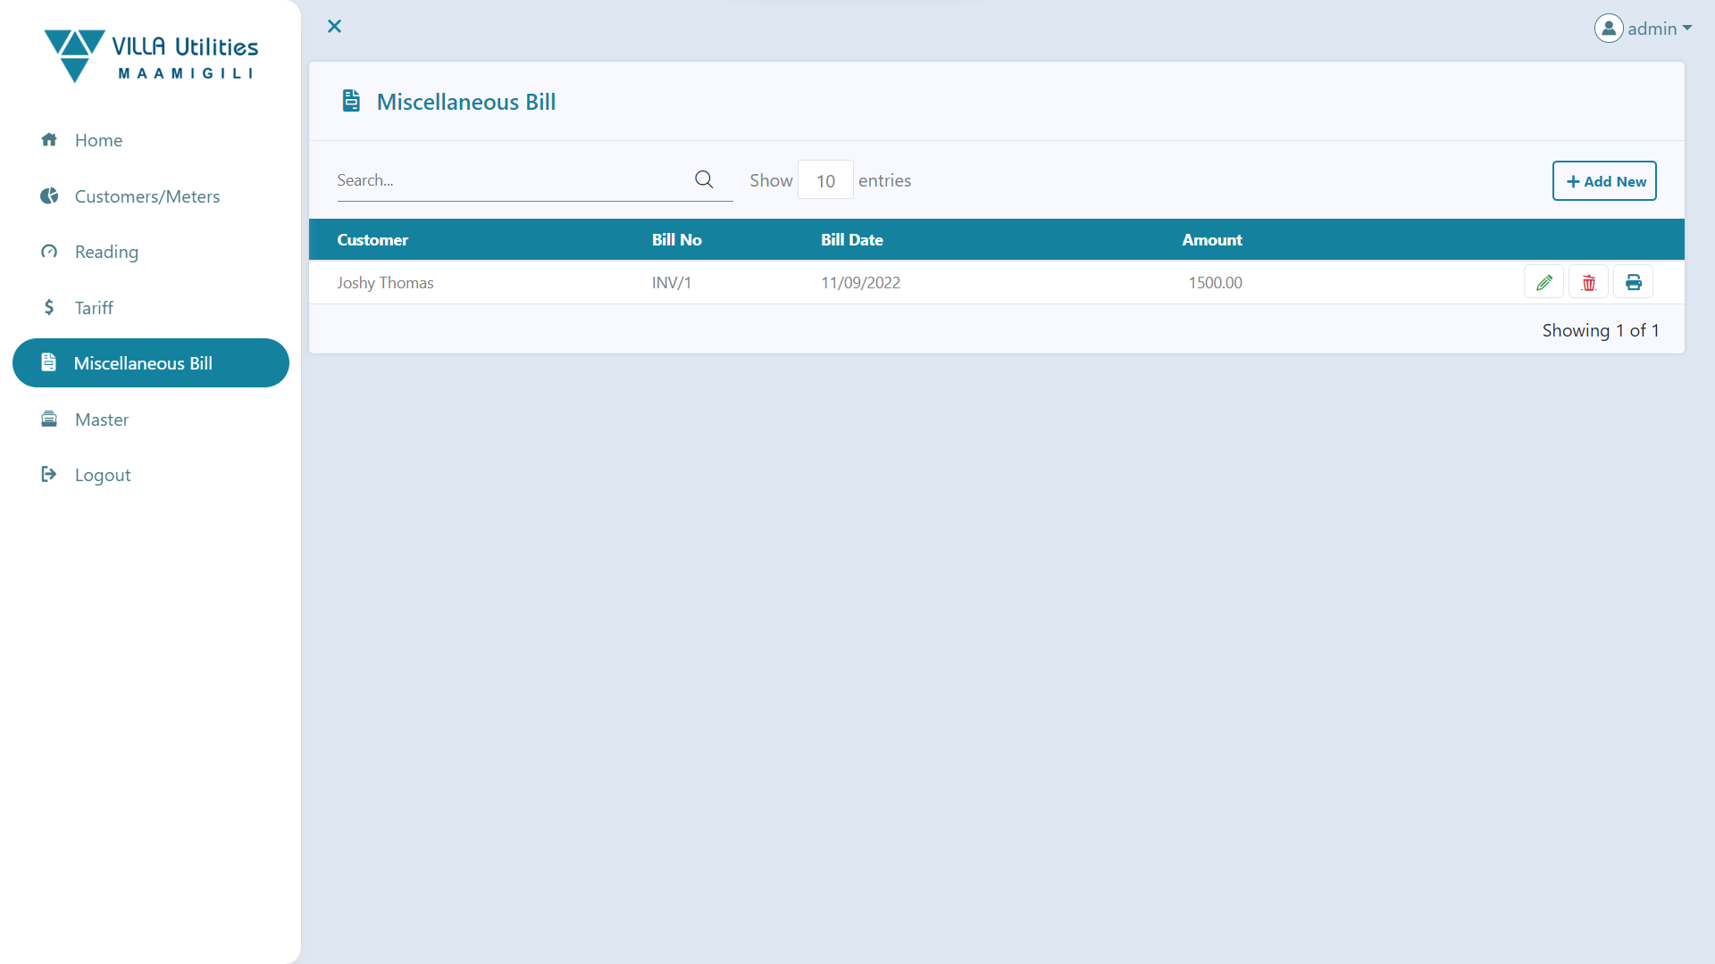Click the search magnifier icon
1715x964 pixels.
pyautogui.click(x=704, y=179)
